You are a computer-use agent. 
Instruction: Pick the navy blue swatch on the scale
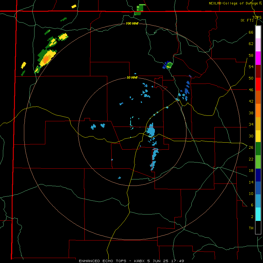[x=258, y=175]
